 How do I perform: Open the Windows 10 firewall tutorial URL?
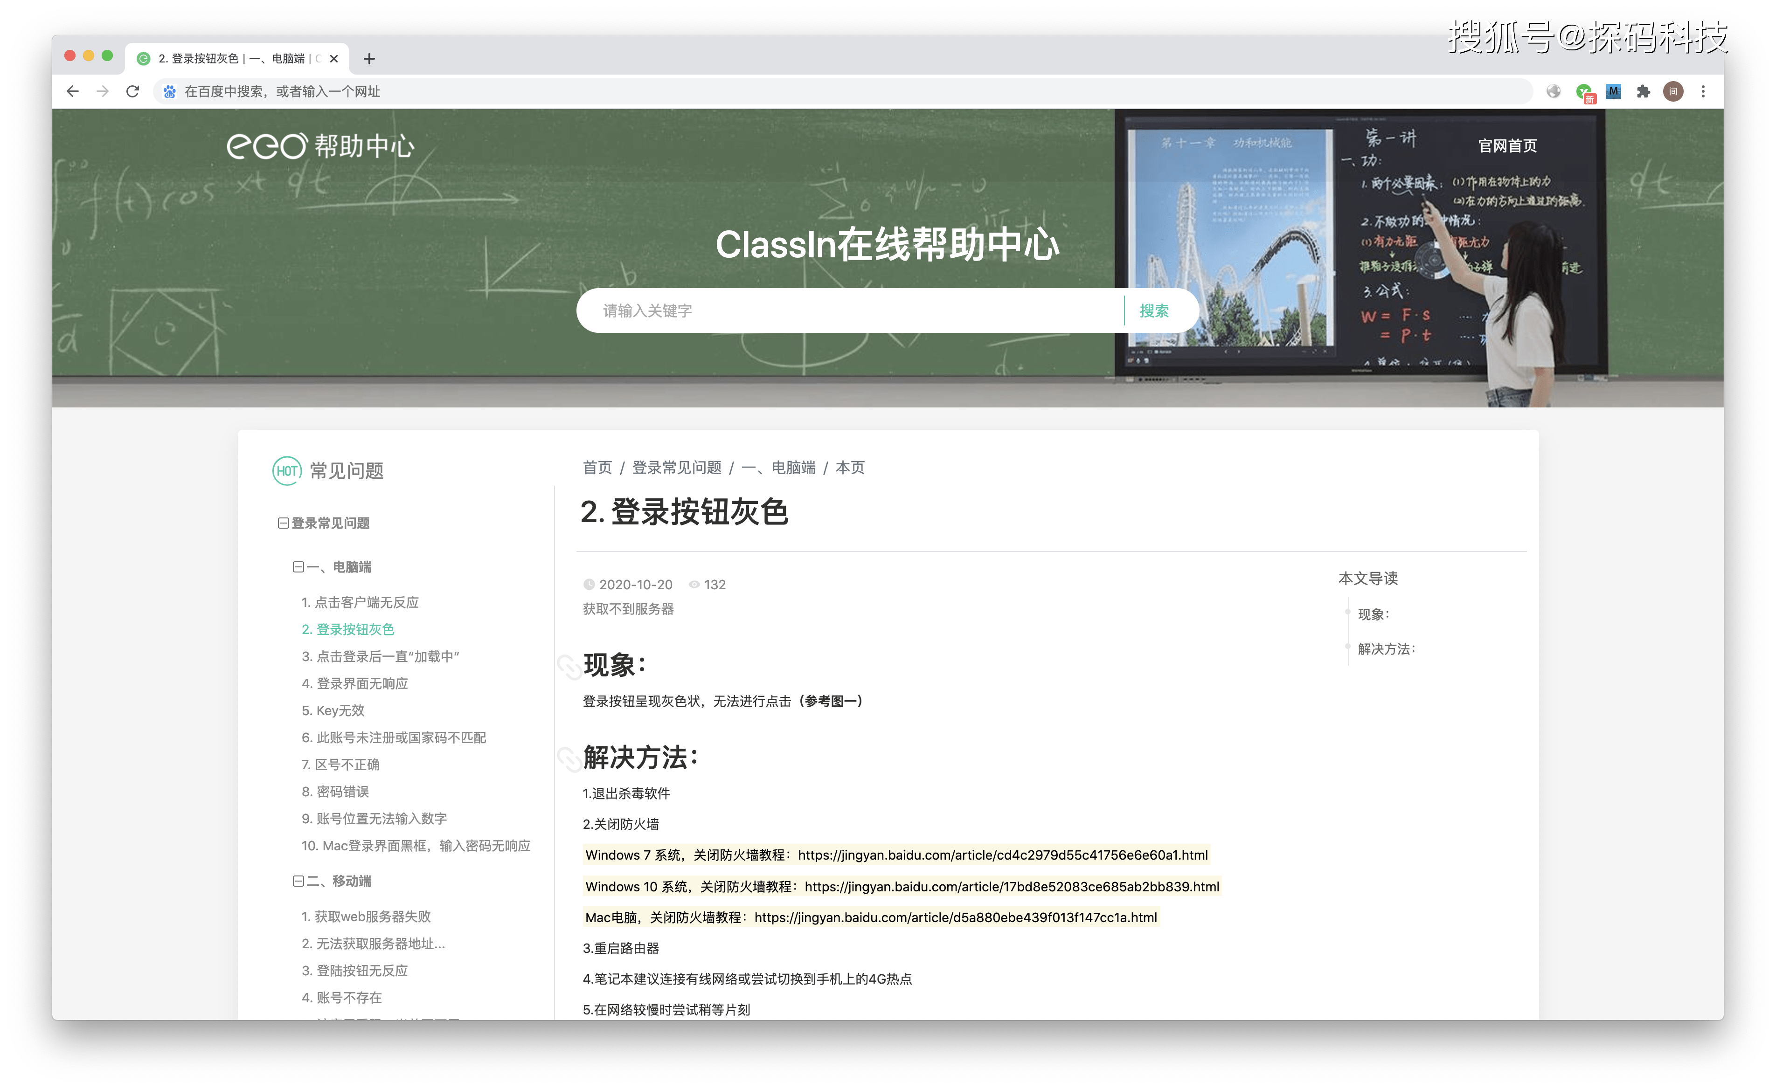click(1012, 887)
